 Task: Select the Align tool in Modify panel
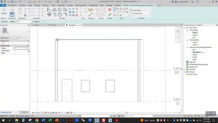point(49,10)
